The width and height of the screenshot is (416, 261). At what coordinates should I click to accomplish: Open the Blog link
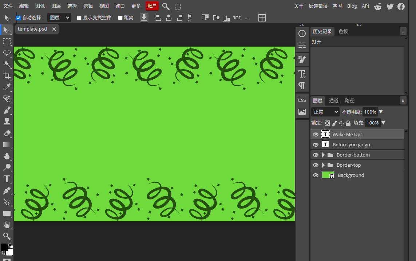coord(352,6)
